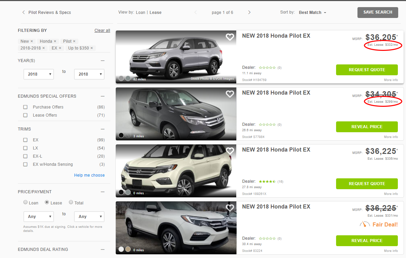Favorite the Stock# 189261X listing heart icon
The width and height of the screenshot is (406, 258).
coord(230,151)
